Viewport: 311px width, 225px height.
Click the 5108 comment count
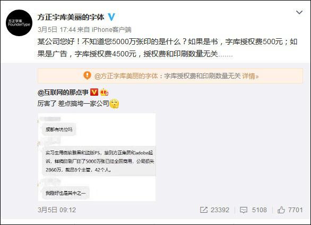(259, 210)
